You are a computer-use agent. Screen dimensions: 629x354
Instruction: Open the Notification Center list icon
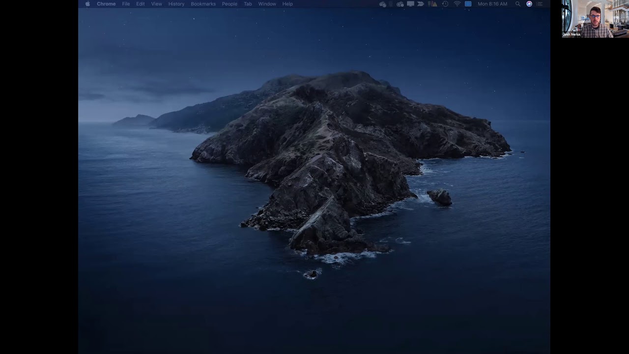[x=540, y=4]
